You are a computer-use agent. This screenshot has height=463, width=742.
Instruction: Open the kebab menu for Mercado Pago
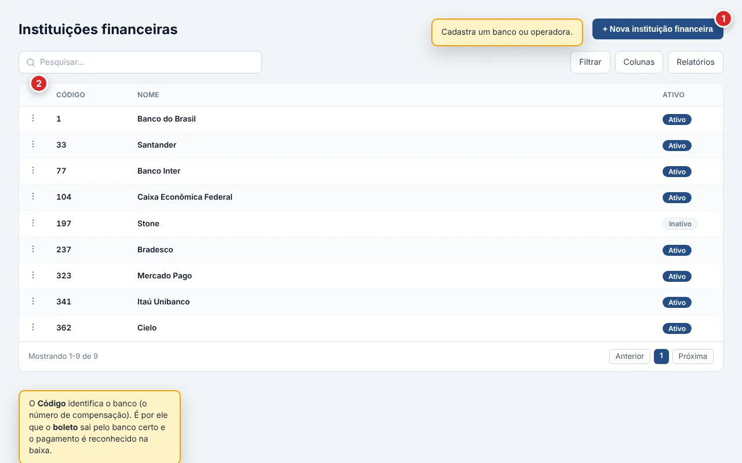pyautogui.click(x=33, y=275)
